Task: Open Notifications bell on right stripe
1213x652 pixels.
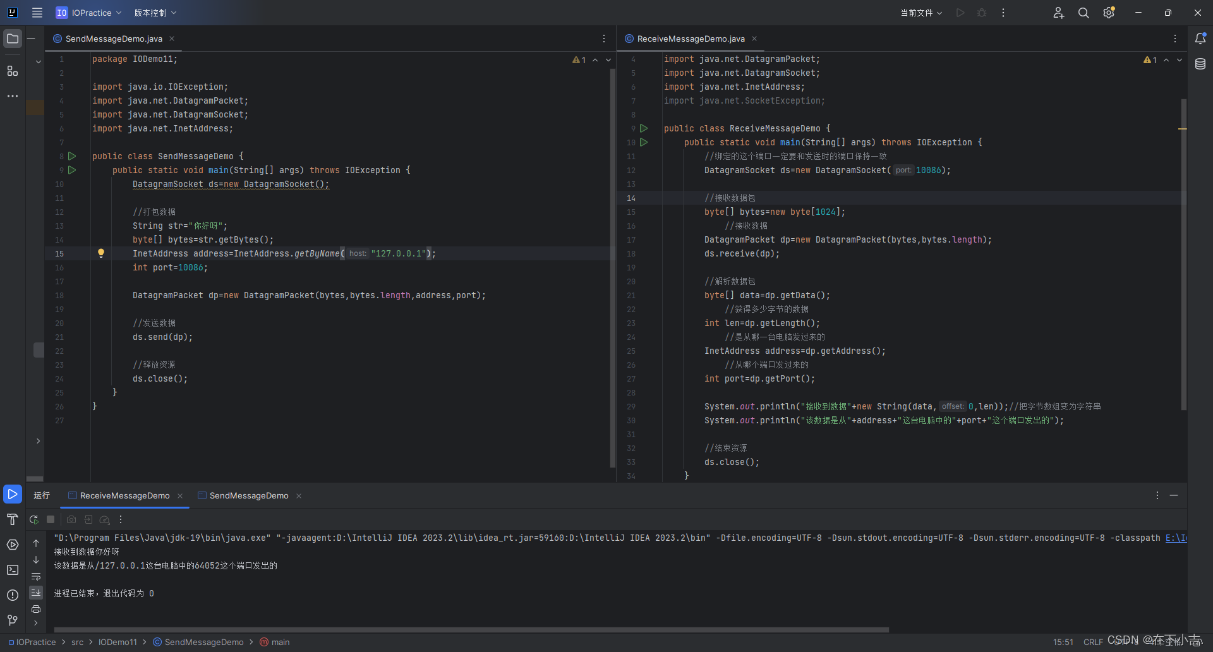Action: click(1200, 39)
